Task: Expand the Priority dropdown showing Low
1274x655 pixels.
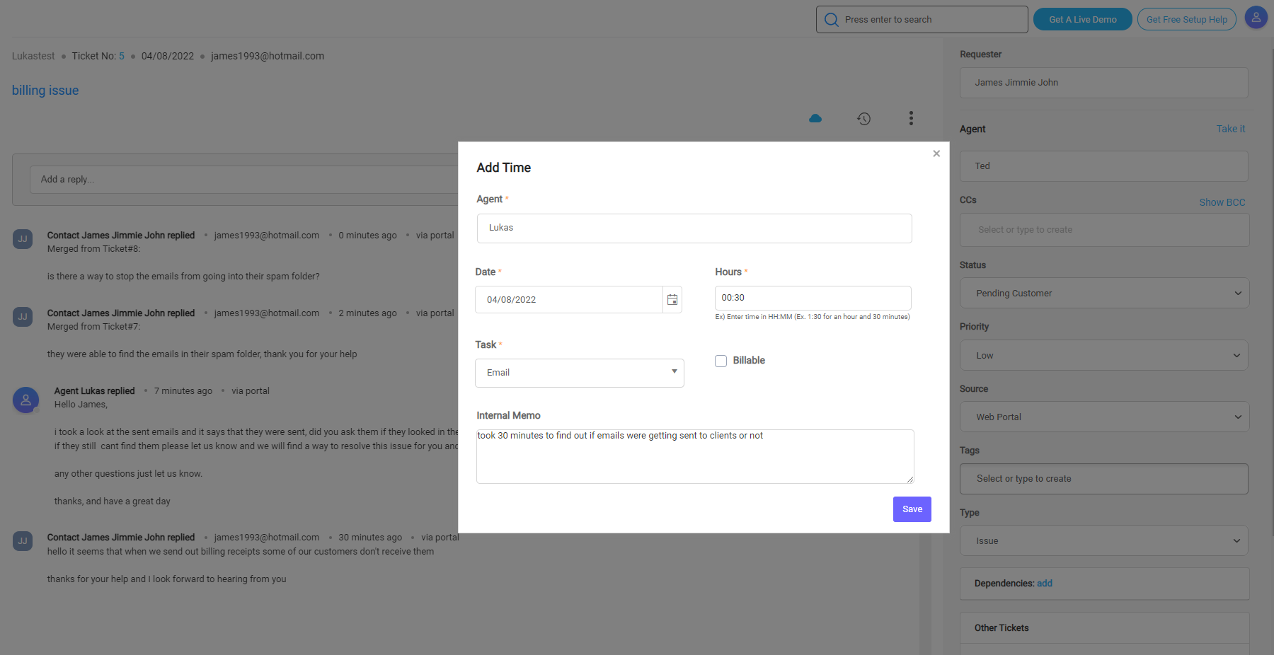Action: pyautogui.click(x=1104, y=355)
